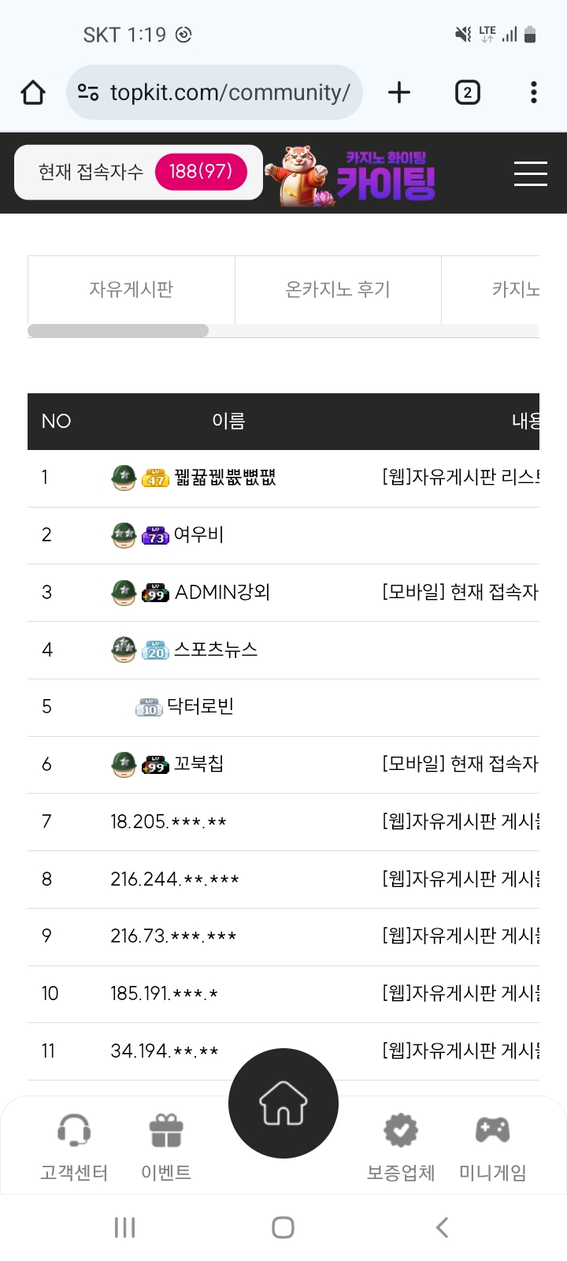Click the 188(97) visitor count badge
Image resolution: width=567 pixels, height=1261 pixels.
click(201, 172)
